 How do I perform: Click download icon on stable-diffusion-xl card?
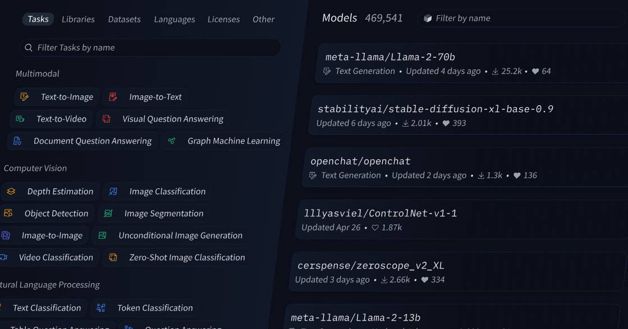405,123
